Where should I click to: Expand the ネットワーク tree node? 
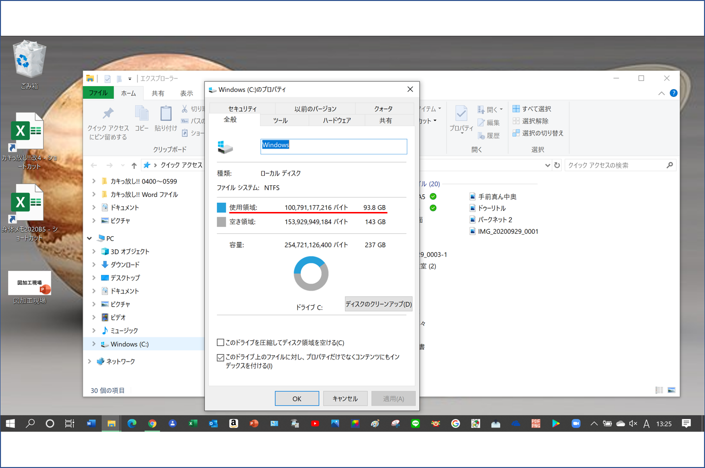point(90,362)
